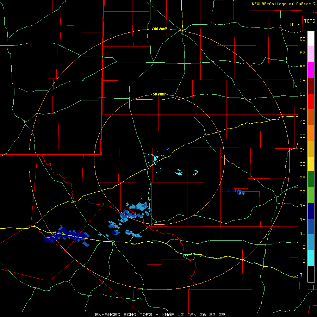This screenshot has width=317, height=317.
Task: Click the legend value 62
Action: click(303, 53)
